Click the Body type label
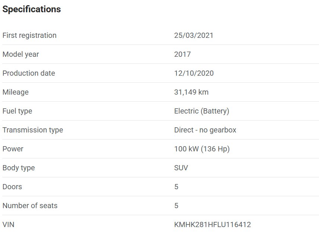 pos(19,168)
